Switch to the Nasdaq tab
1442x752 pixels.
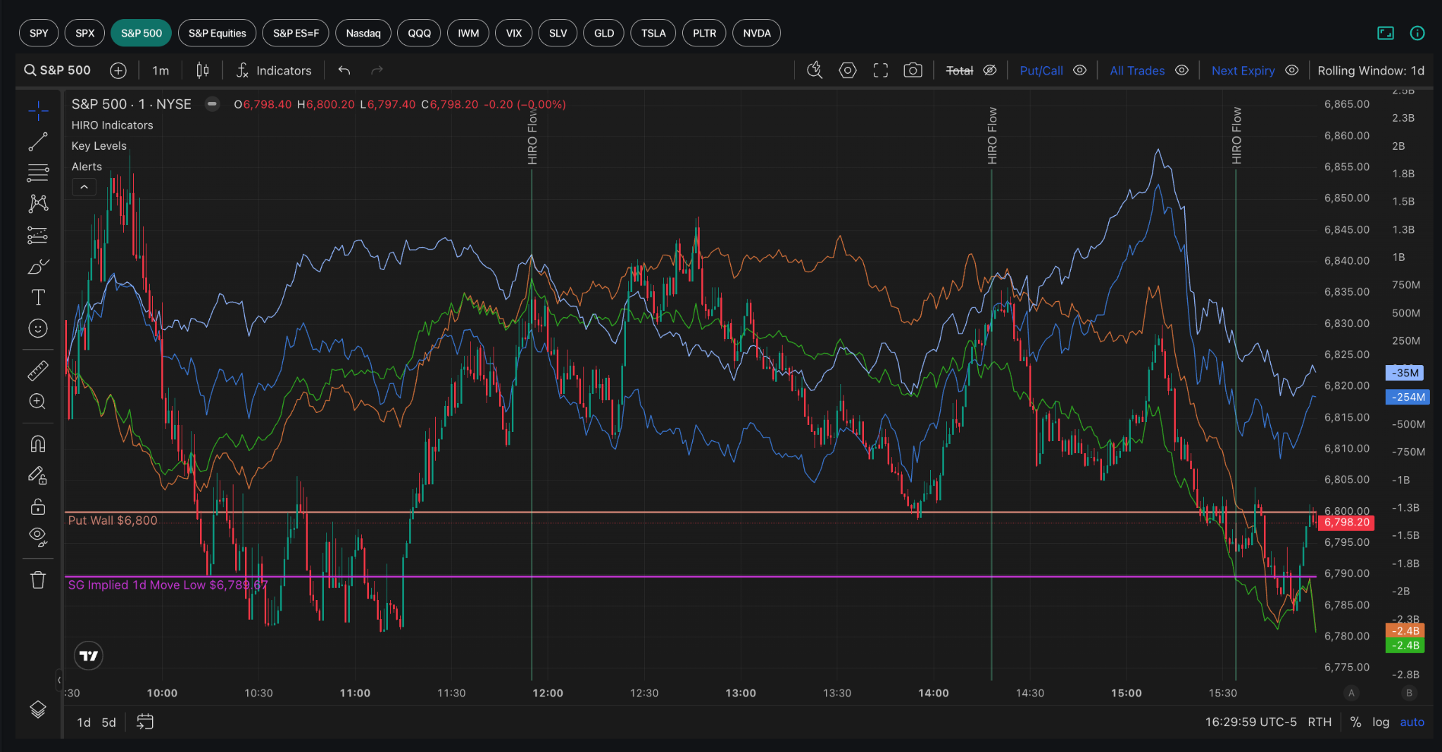[x=363, y=33]
